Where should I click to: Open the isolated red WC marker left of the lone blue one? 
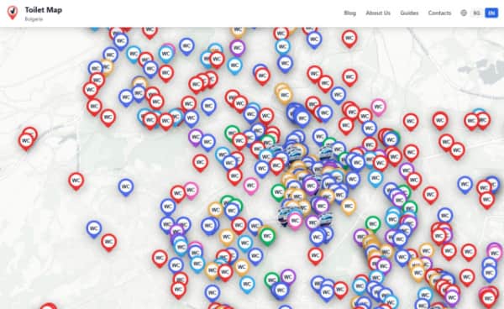point(76,181)
